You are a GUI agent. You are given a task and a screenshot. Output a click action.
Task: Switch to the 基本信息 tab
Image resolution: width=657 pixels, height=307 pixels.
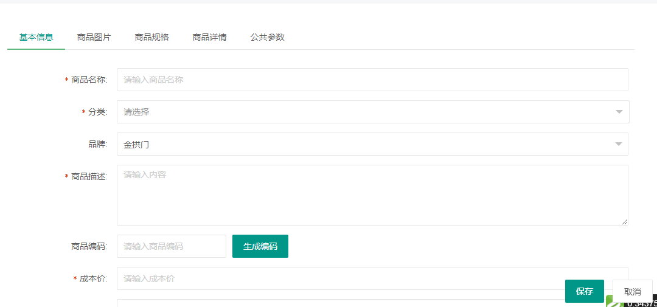click(36, 37)
